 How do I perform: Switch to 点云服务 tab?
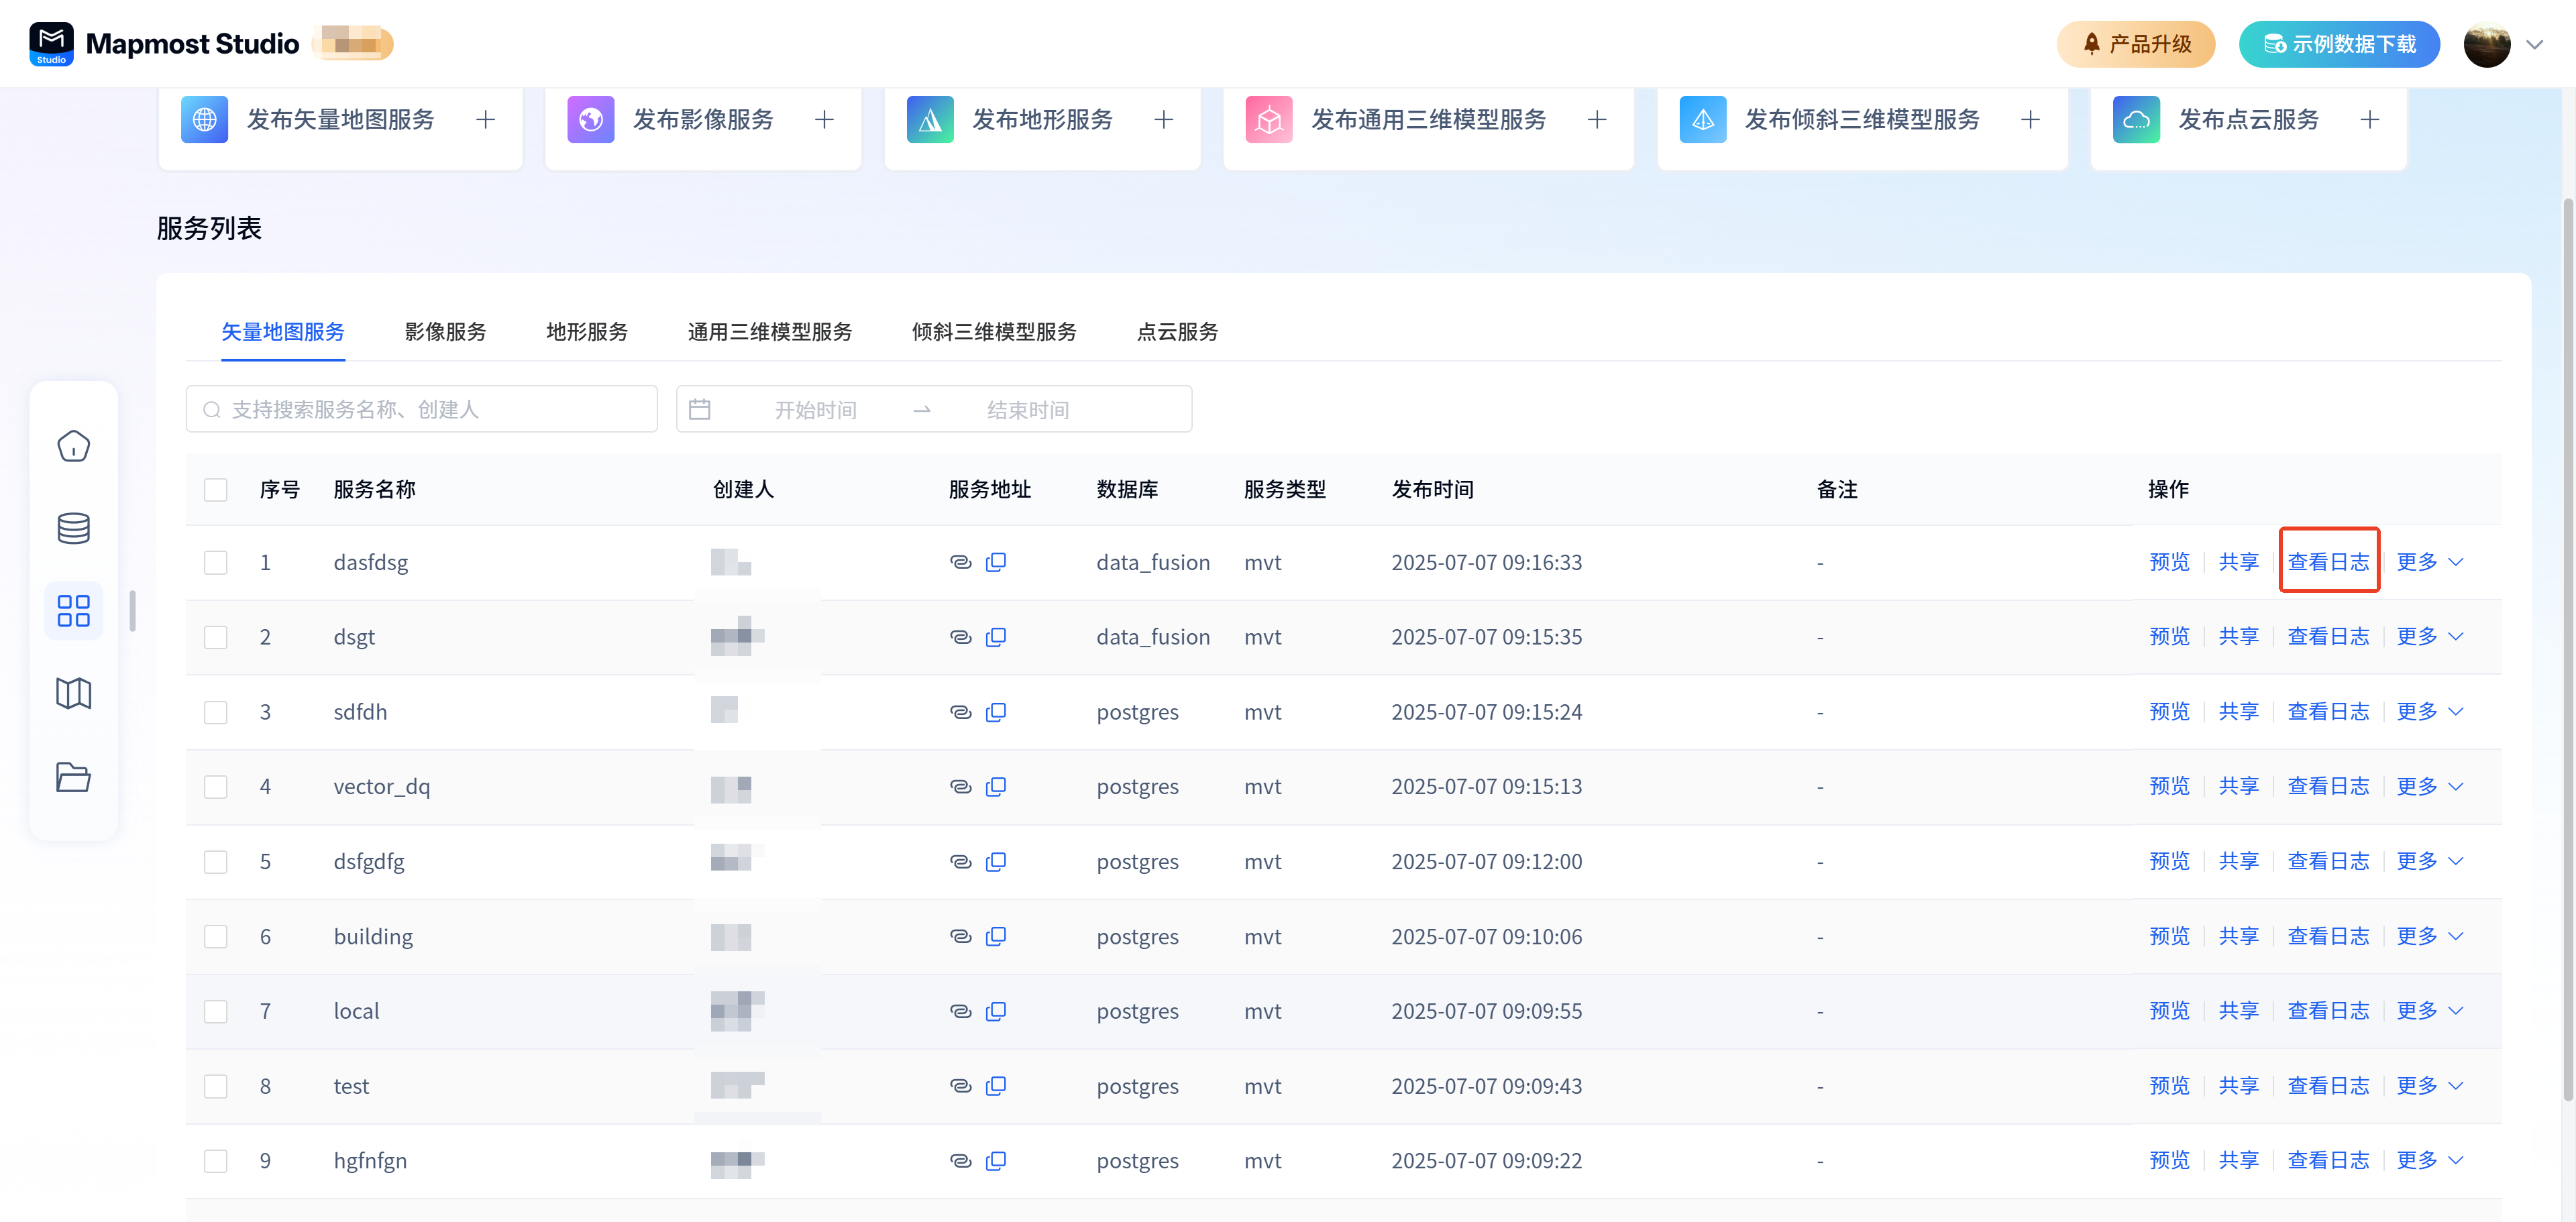tap(1177, 332)
